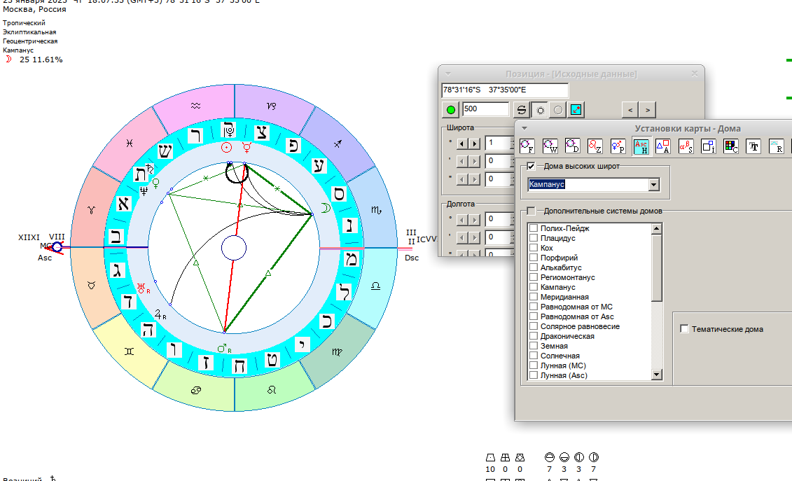Click the Кампанус combo box text
This screenshot has width=792, height=481.
pyautogui.click(x=546, y=184)
